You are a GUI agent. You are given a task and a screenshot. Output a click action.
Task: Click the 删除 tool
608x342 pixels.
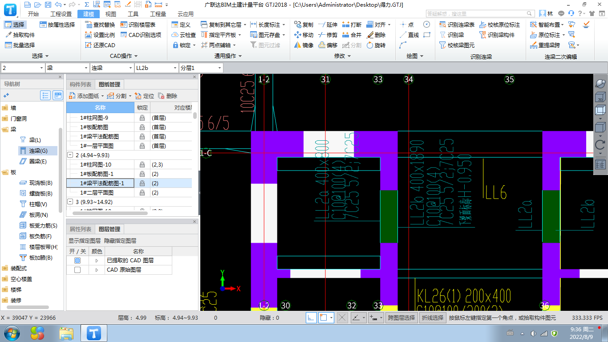coord(376,35)
